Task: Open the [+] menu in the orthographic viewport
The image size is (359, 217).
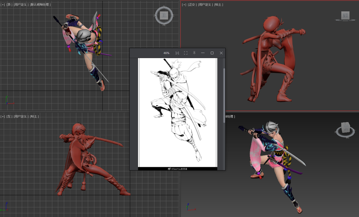Action: (x=184, y=5)
